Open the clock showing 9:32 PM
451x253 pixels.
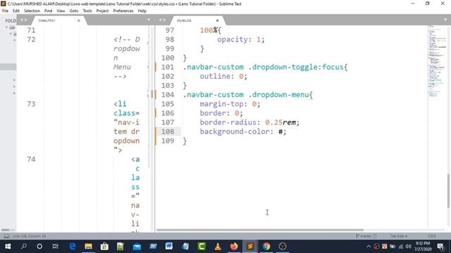click(x=423, y=247)
